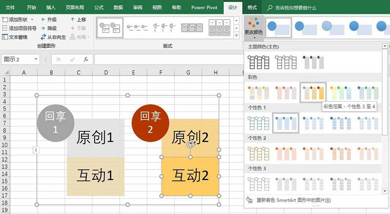Expand the 添加形状 dropdown arrow
This screenshot has height=214, width=390.
[32, 19]
